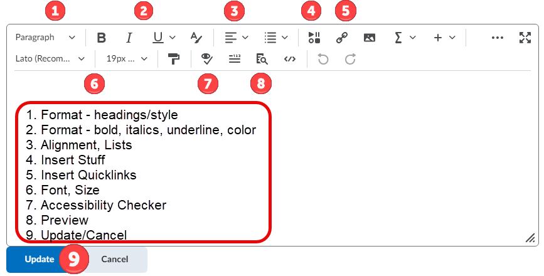
Task: Toggle Underline formatting
Action: [x=159, y=38]
